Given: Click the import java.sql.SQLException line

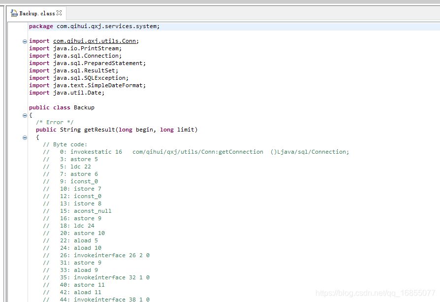Looking at the screenshot, I should pos(79,78).
